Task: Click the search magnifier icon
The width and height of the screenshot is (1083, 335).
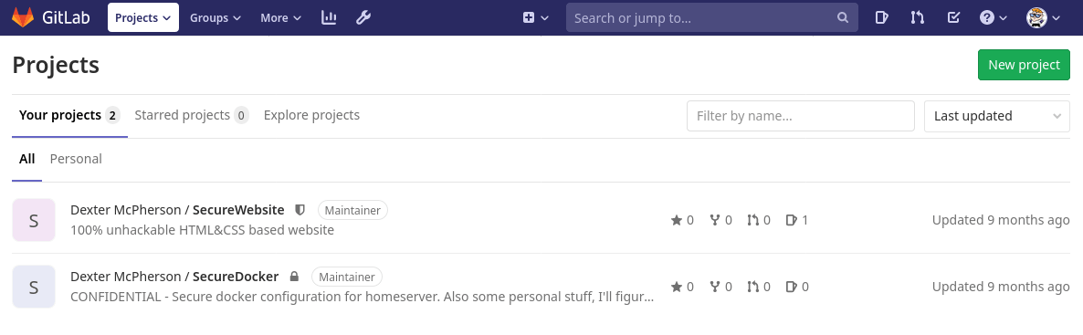Action: 843,18
